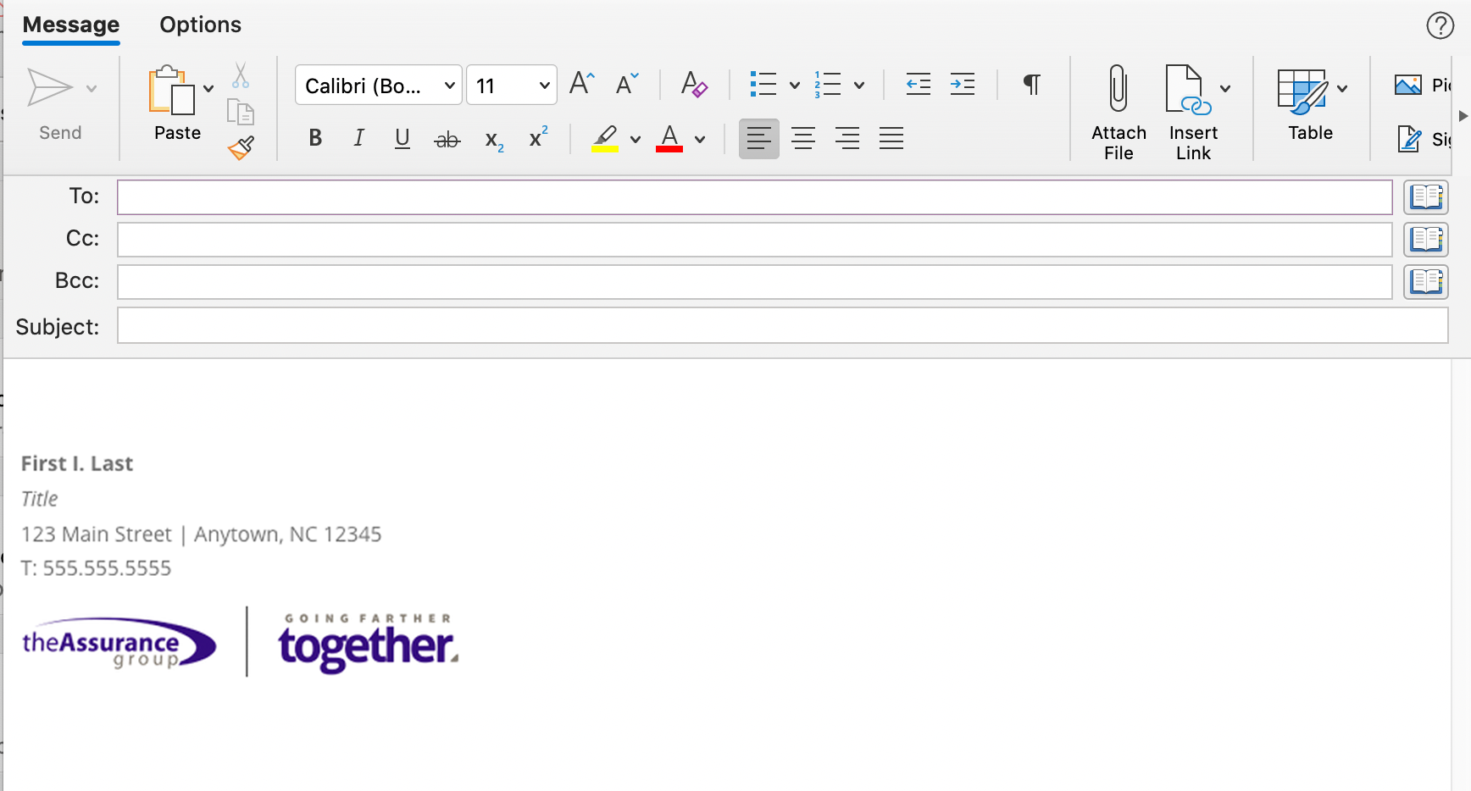The image size is (1471, 791).
Task: Click the Paste clipboard icon
Action: point(172,90)
